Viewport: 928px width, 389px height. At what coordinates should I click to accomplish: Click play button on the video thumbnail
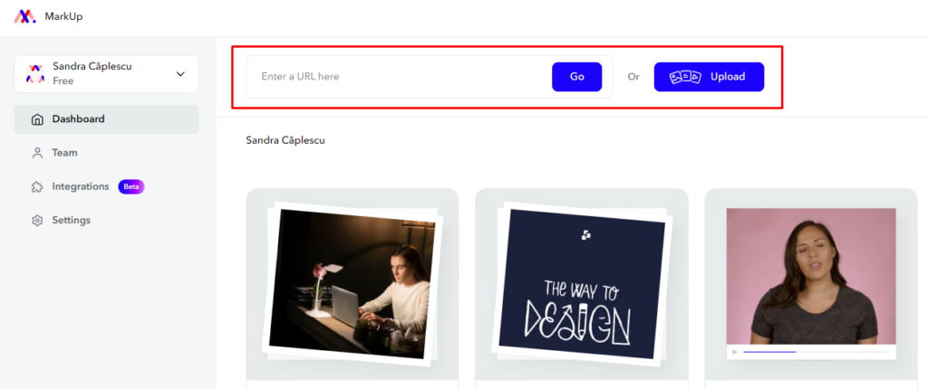point(735,352)
